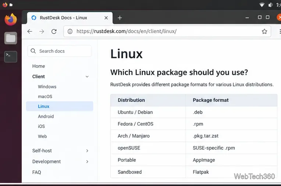Image resolution: width=281 pixels, height=186 pixels.
Task: Click the Linux page title
Action: 127,54
